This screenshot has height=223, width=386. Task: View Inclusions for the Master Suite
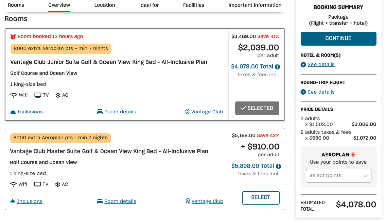point(30,201)
